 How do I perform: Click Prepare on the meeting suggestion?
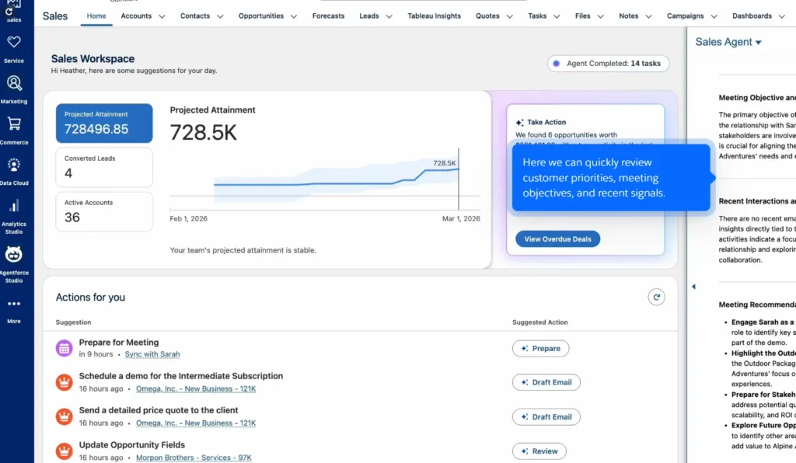[x=540, y=348]
